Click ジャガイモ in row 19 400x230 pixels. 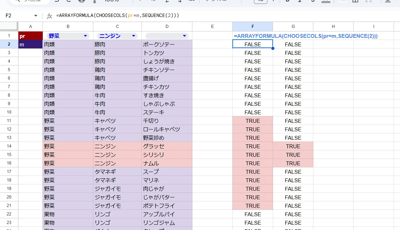[117, 189]
